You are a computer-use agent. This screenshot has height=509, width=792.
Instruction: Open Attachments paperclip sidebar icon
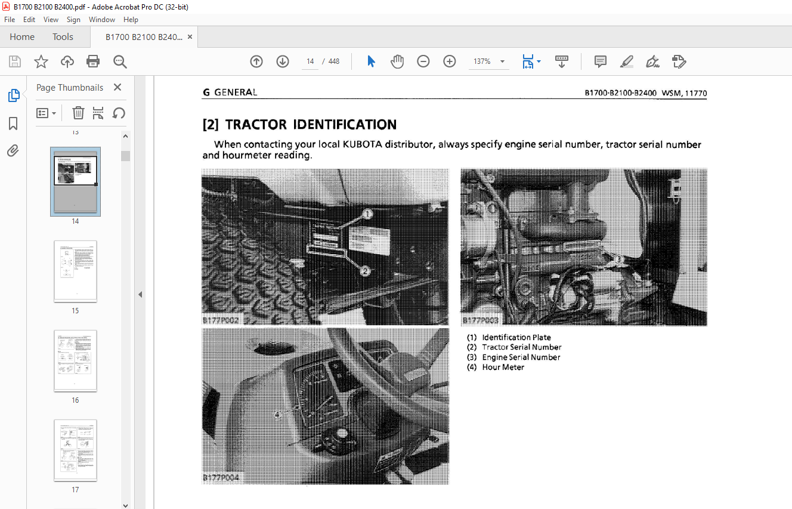[13, 151]
